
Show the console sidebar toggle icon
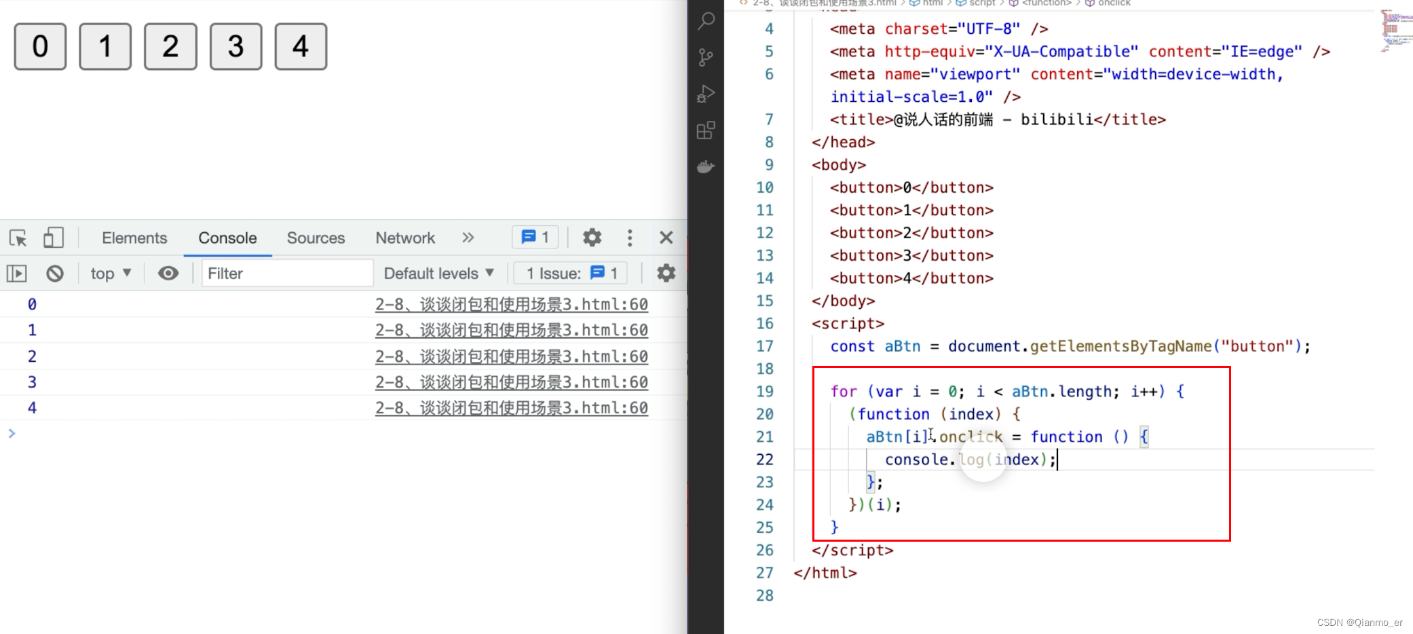point(17,274)
